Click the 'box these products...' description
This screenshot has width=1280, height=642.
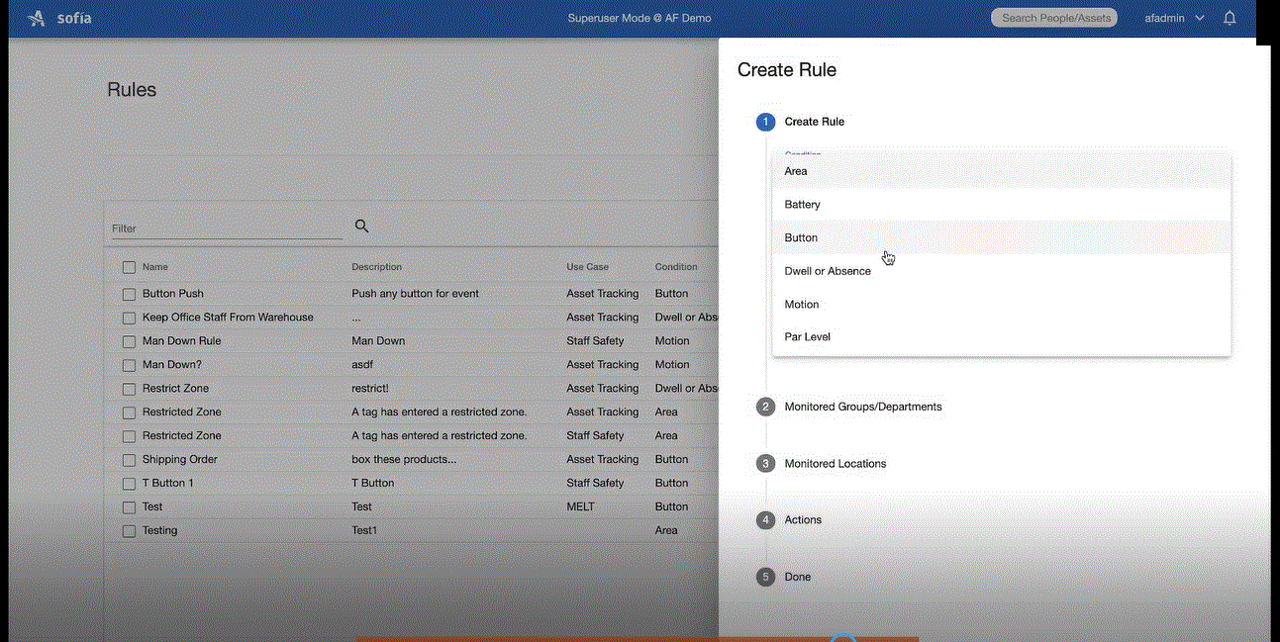[x=404, y=460]
